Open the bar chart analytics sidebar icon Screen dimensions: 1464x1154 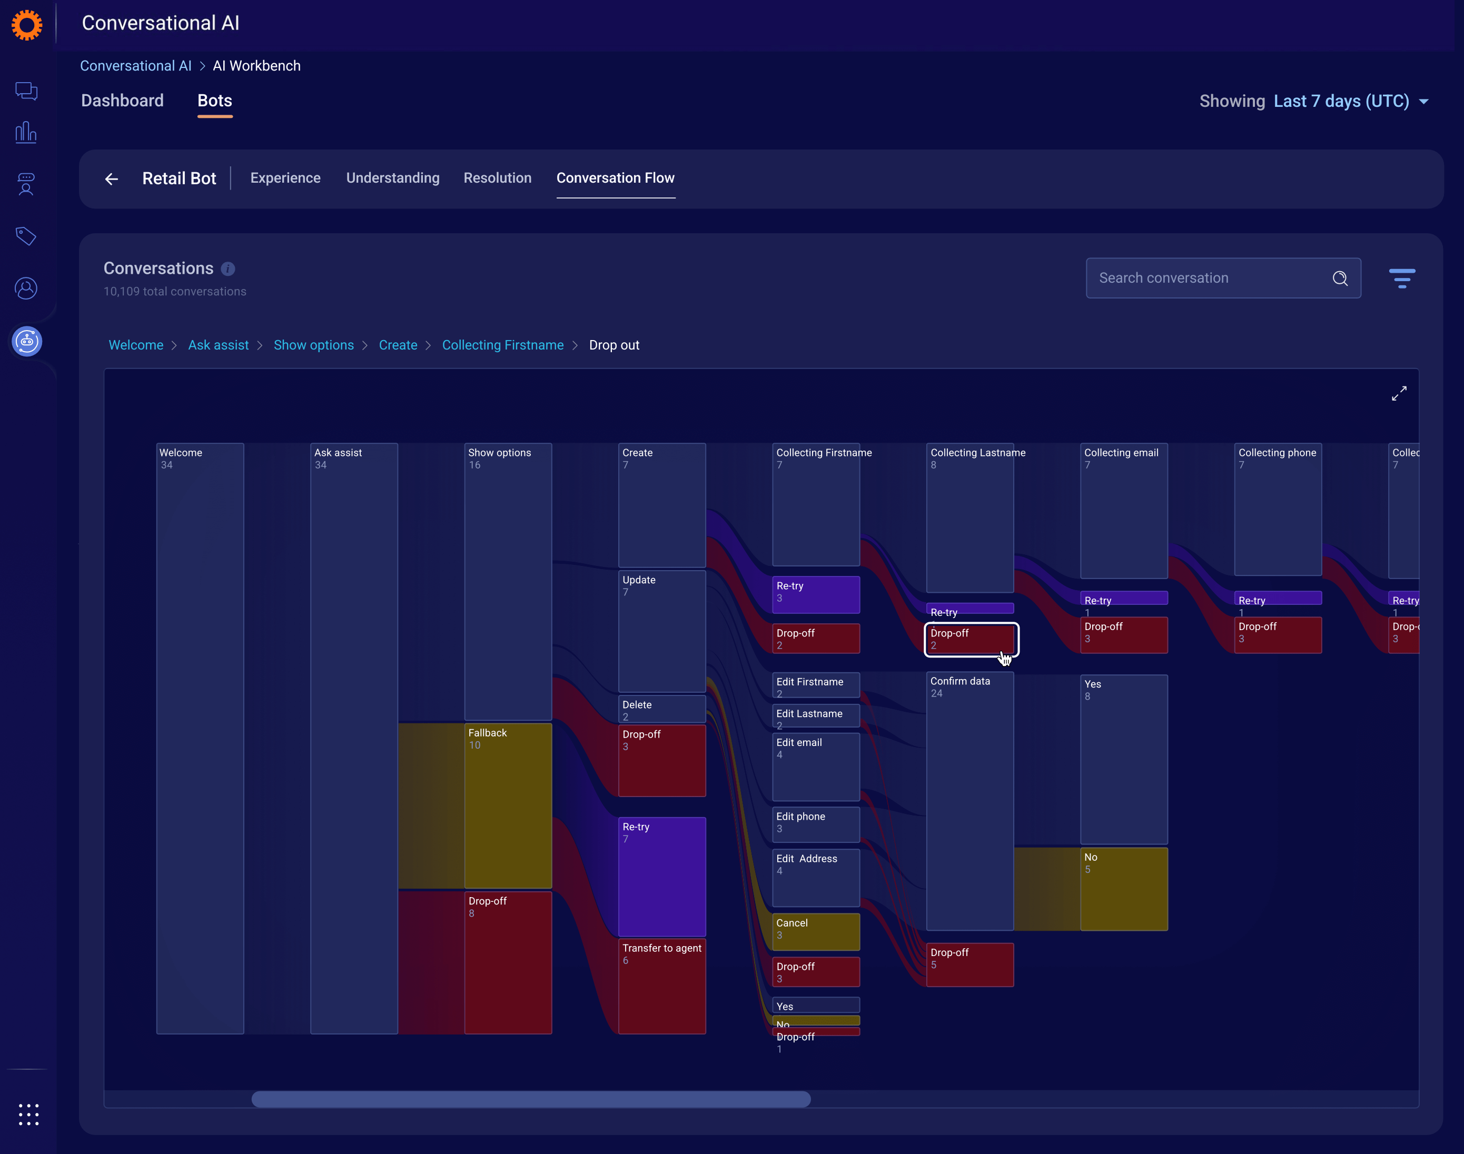[x=26, y=133]
